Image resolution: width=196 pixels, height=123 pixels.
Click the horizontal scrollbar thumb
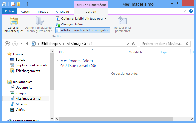point(116,119)
